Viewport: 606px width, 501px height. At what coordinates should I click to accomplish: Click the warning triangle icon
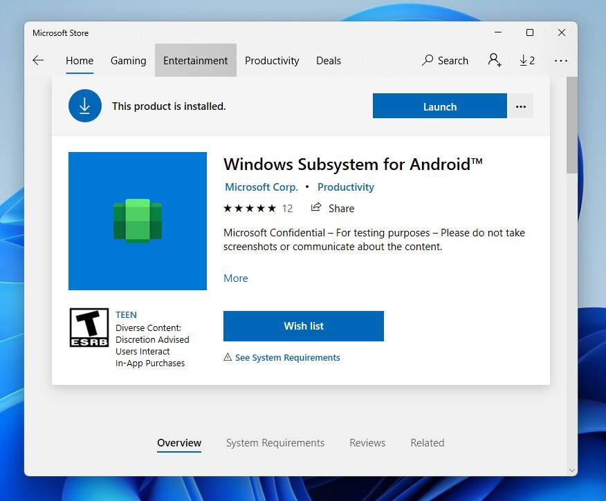pos(228,357)
